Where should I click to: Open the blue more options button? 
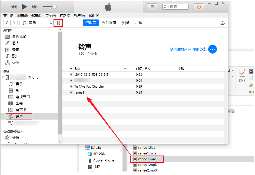click(x=212, y=49)
